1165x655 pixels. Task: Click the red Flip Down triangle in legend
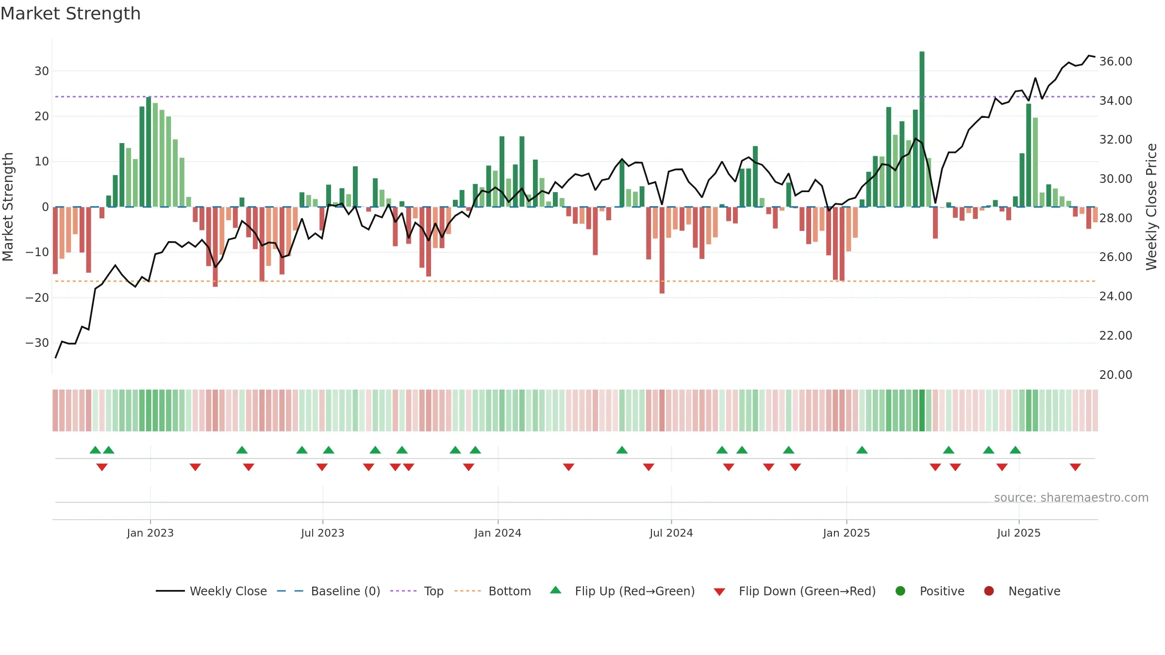tap(719, 592)
